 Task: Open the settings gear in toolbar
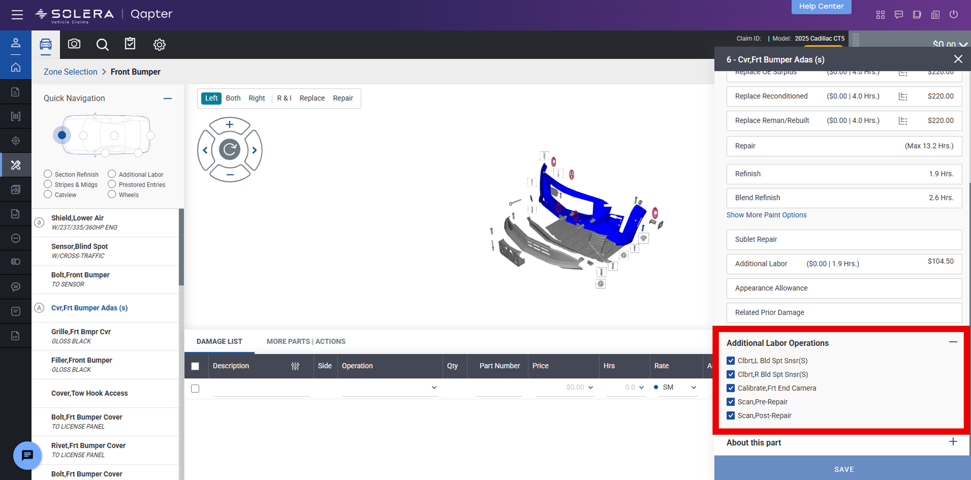point(159,44)
